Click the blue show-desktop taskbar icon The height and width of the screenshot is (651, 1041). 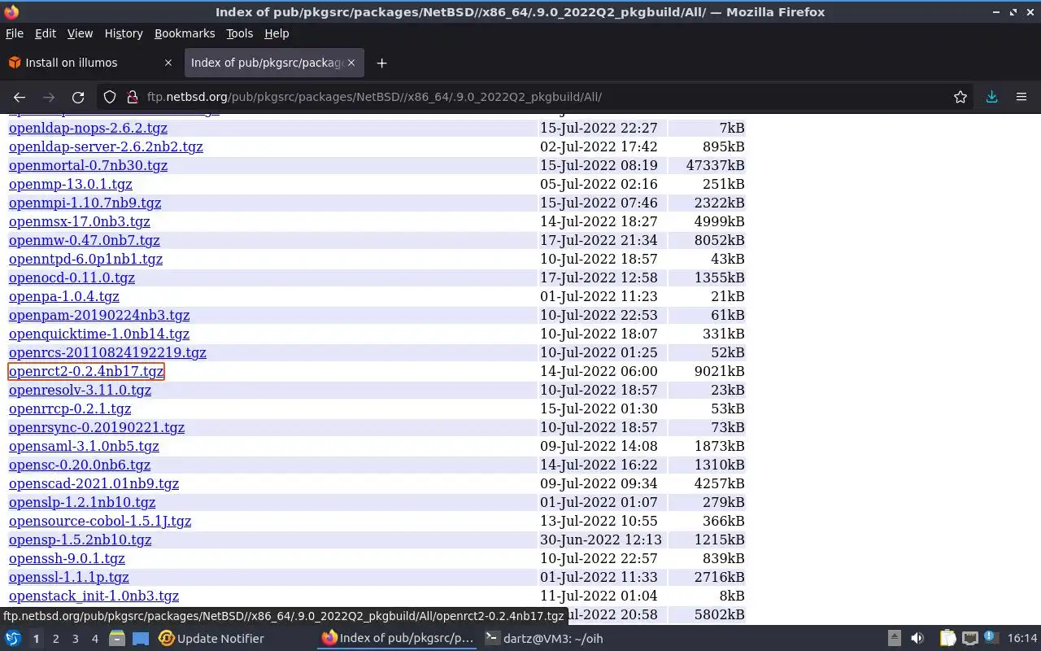(x=141, y=639)
